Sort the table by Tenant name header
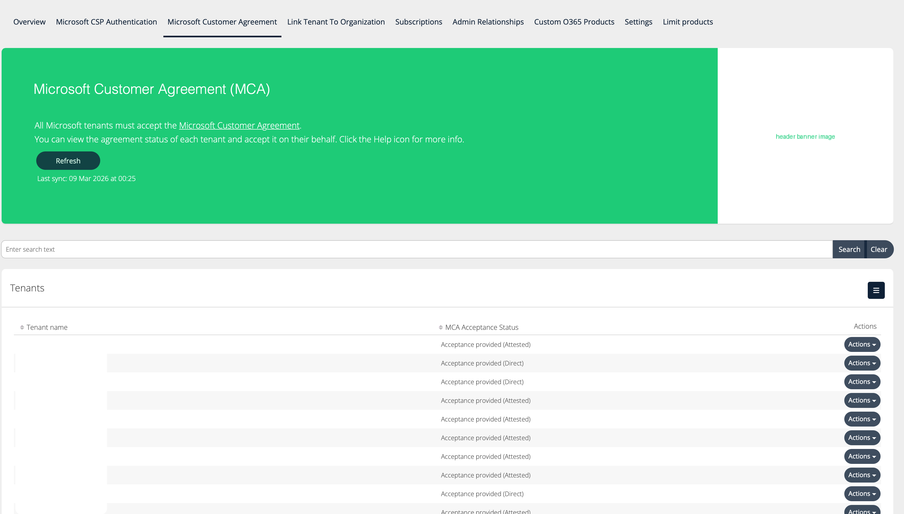 coord(47,328)
